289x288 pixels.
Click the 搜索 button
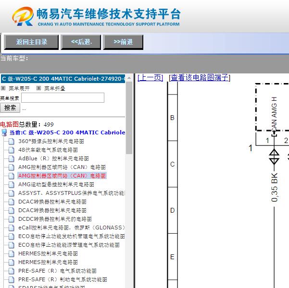[x=10, y=108]
